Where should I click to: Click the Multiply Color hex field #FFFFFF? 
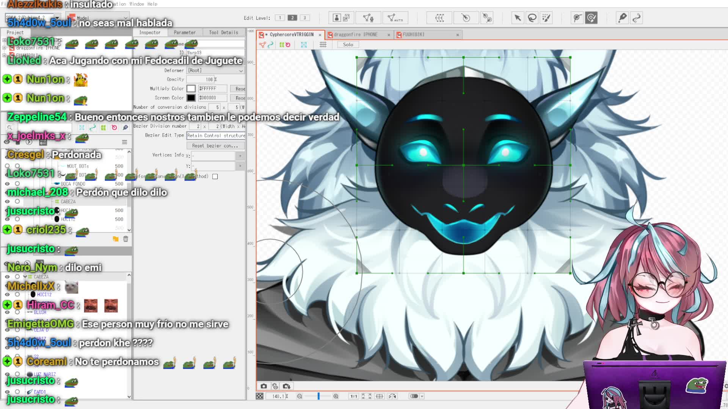tap(213, 89)
